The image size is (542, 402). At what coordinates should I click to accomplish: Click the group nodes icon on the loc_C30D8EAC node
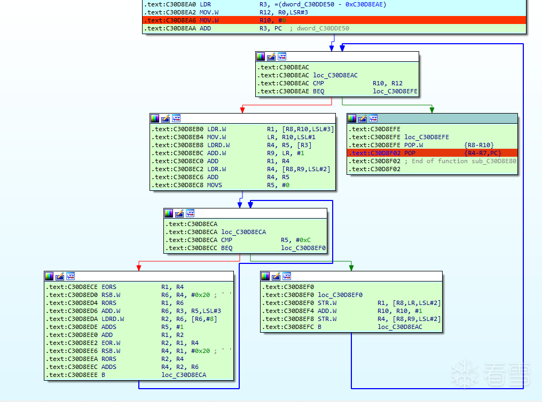coord(282,57)
